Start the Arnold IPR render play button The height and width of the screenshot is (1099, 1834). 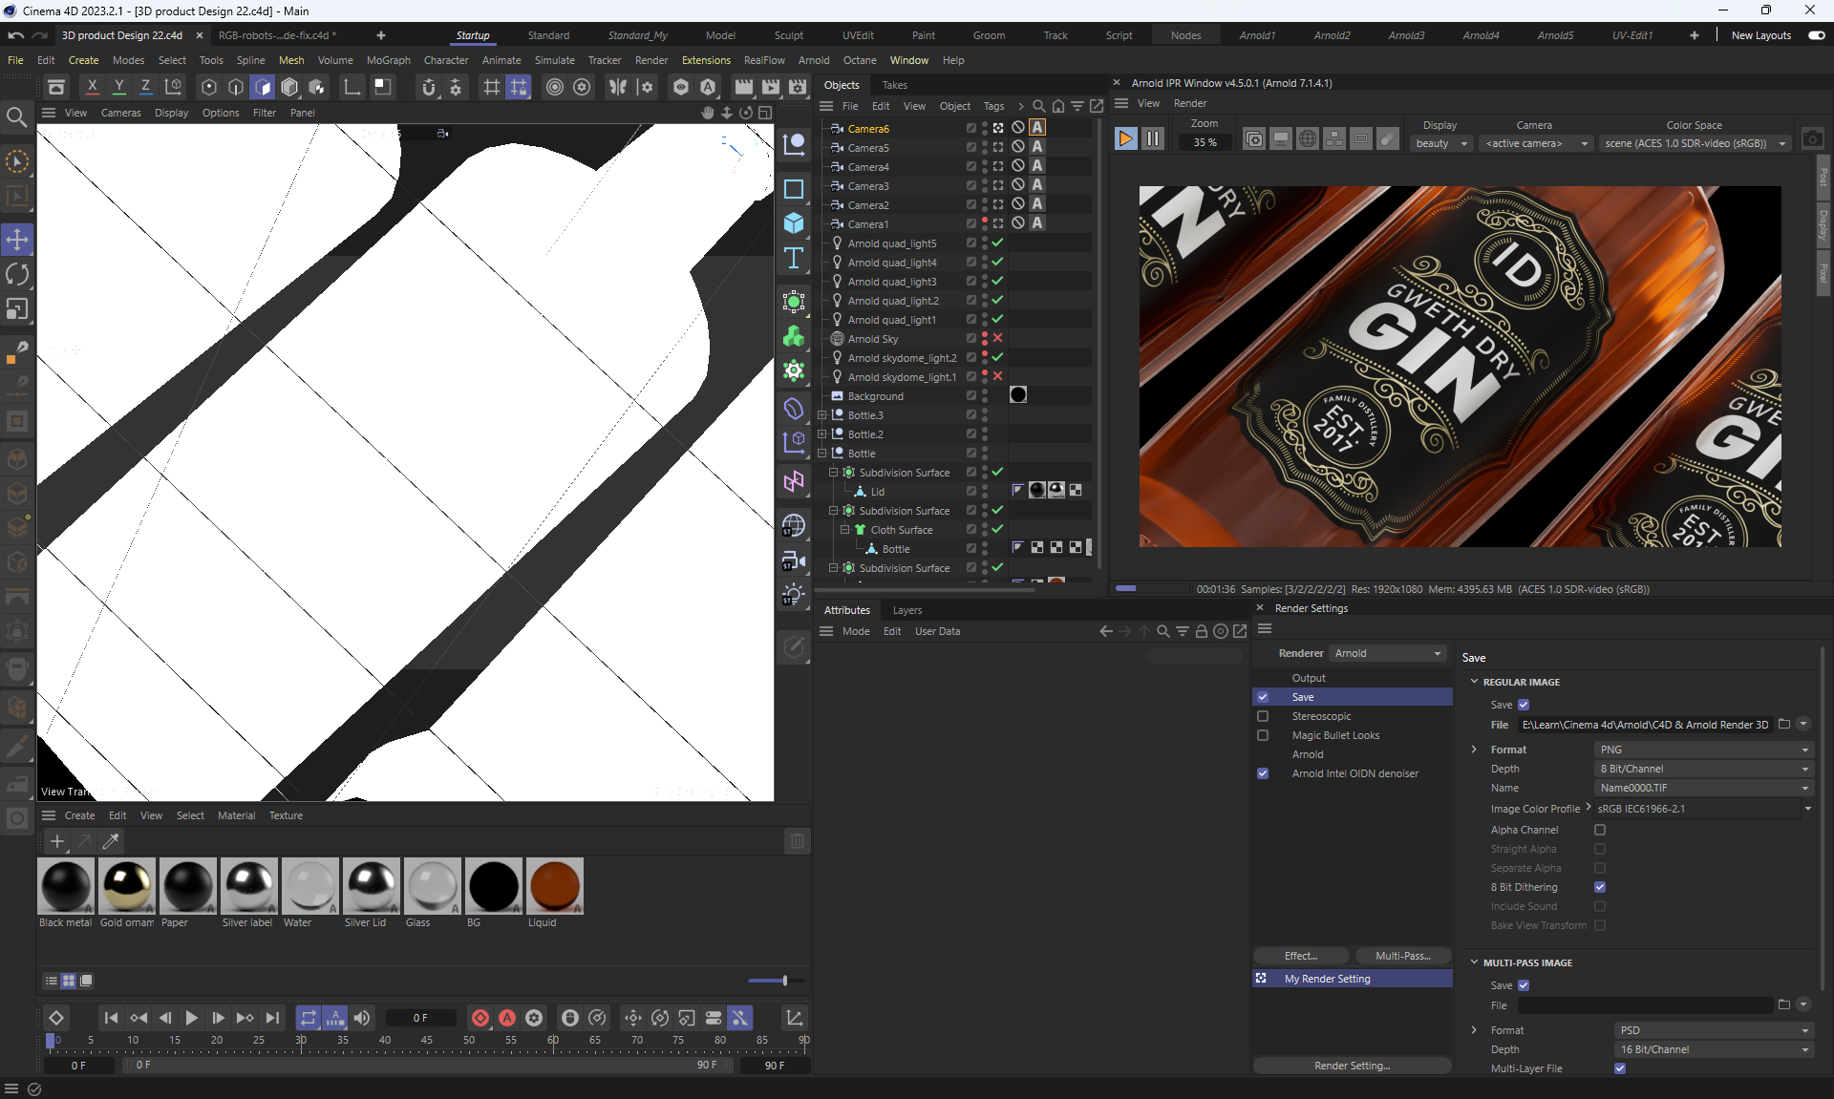[1125, 139]
